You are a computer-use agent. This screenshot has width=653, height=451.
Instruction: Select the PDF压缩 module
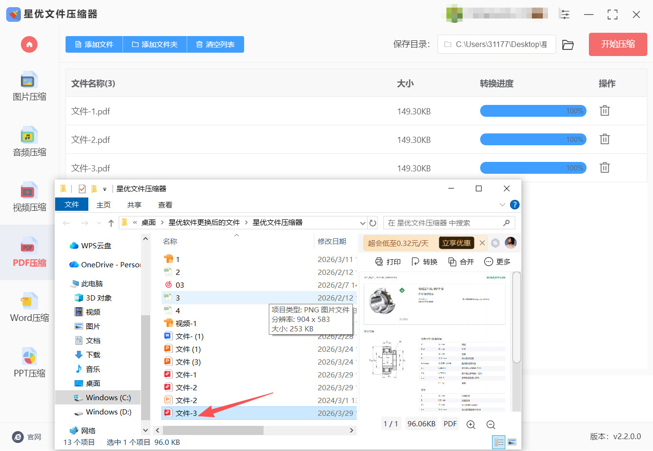click(29, 253)
